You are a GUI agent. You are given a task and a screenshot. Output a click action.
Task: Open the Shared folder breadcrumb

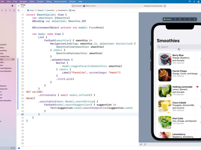tap(39, 10)
